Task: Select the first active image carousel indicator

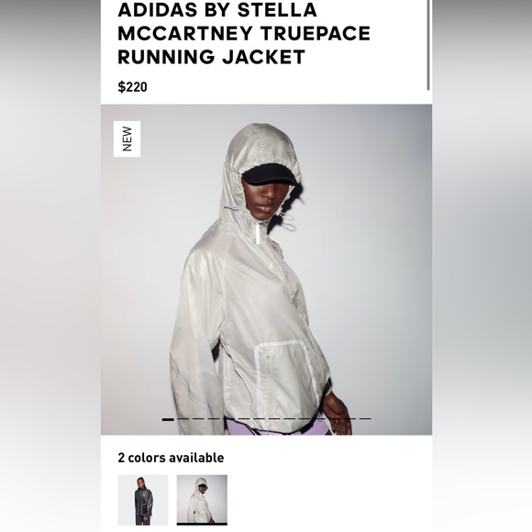Action: (x=168, y=419)
